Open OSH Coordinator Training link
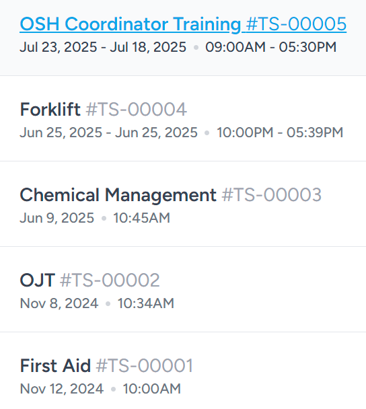 click(183, 24)
